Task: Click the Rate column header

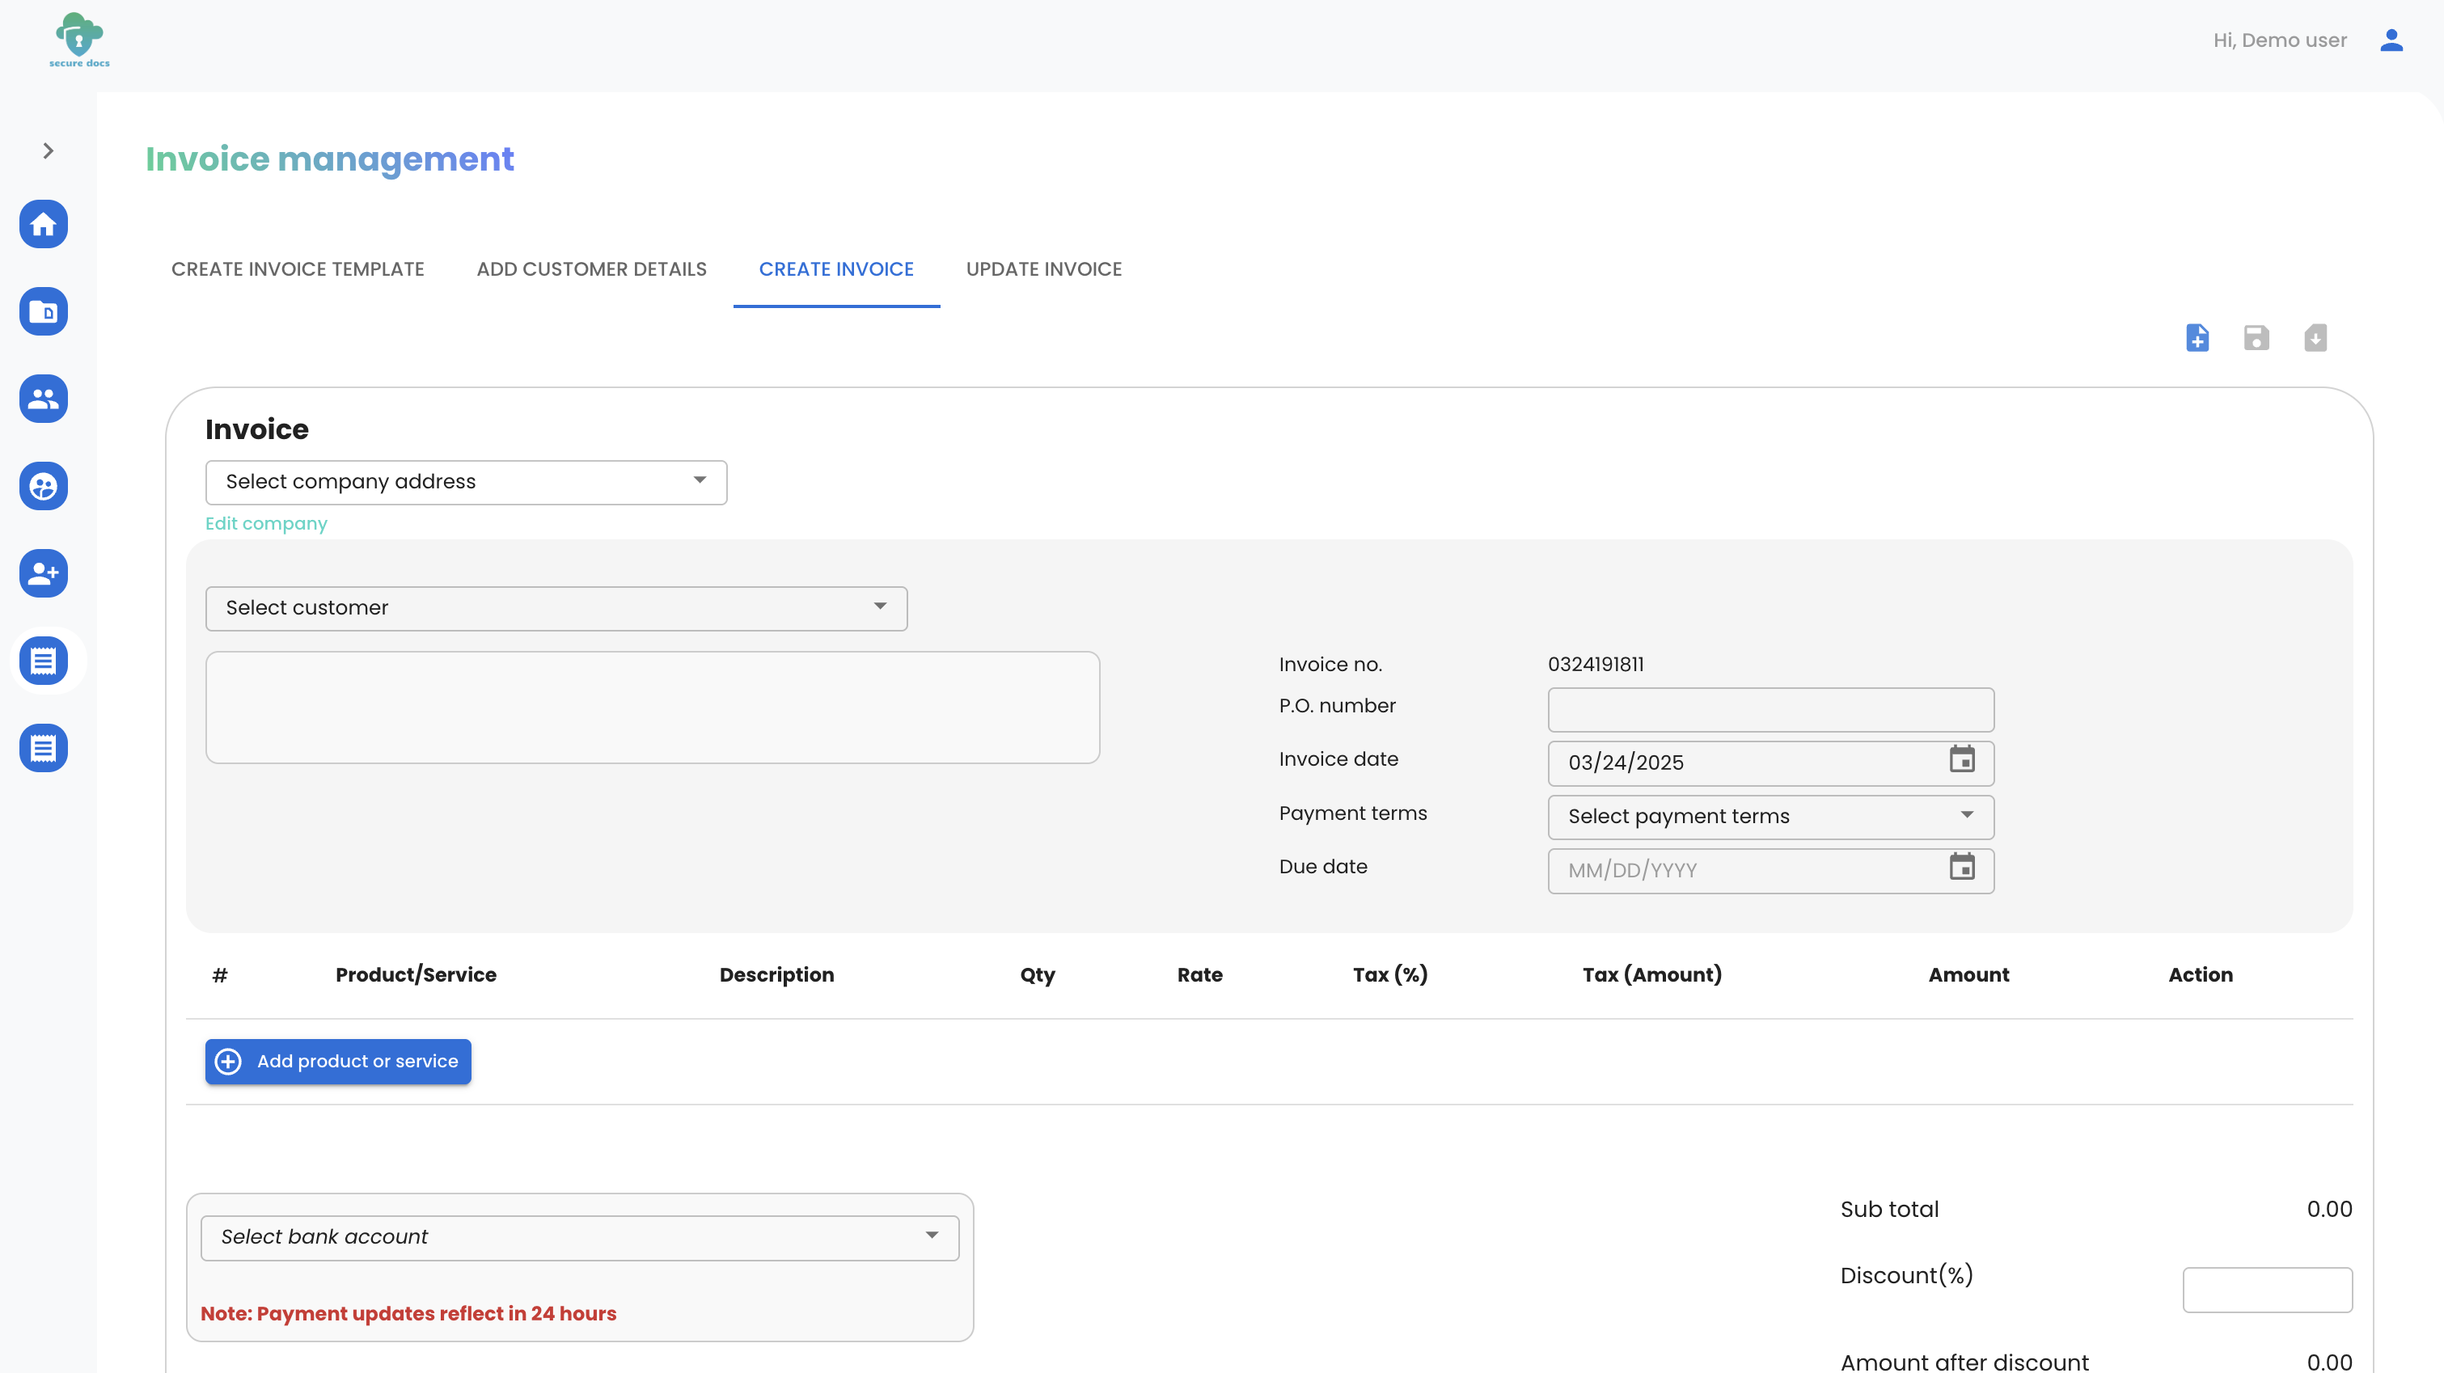Action: tap(1199, 974)
